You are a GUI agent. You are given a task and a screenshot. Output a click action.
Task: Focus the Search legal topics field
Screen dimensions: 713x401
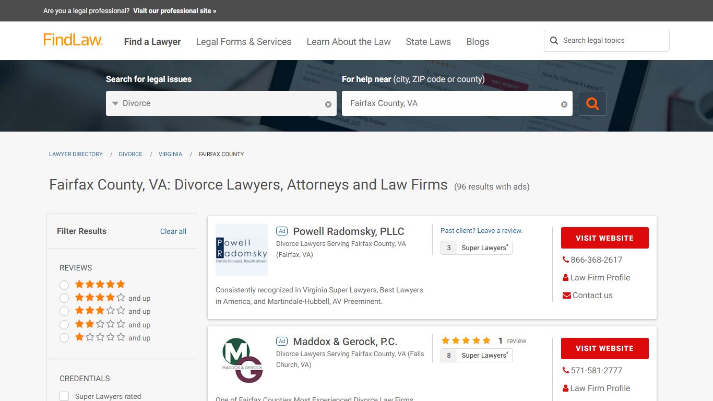pos(607,41)
